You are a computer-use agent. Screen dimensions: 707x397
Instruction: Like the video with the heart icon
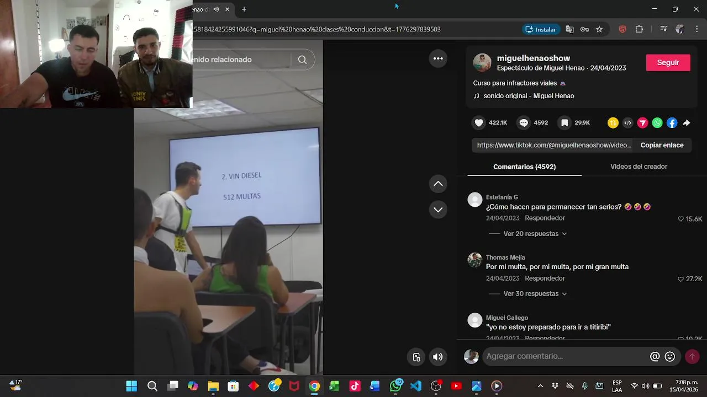tap(479, 123)
